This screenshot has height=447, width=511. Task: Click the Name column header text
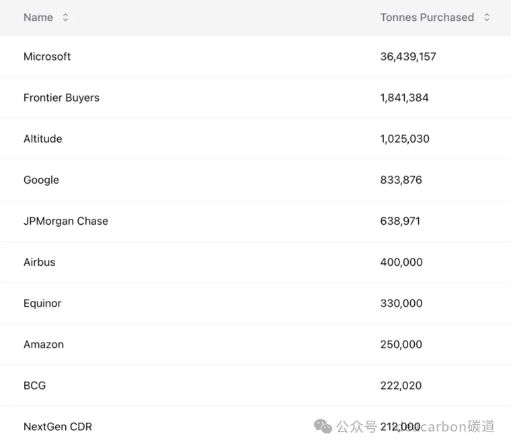pos(38,18)
